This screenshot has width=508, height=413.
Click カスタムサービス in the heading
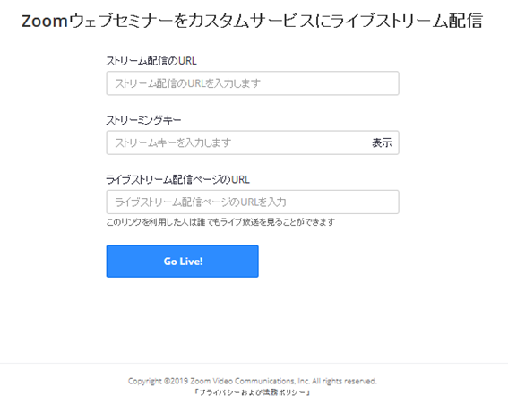pos(251,21)
